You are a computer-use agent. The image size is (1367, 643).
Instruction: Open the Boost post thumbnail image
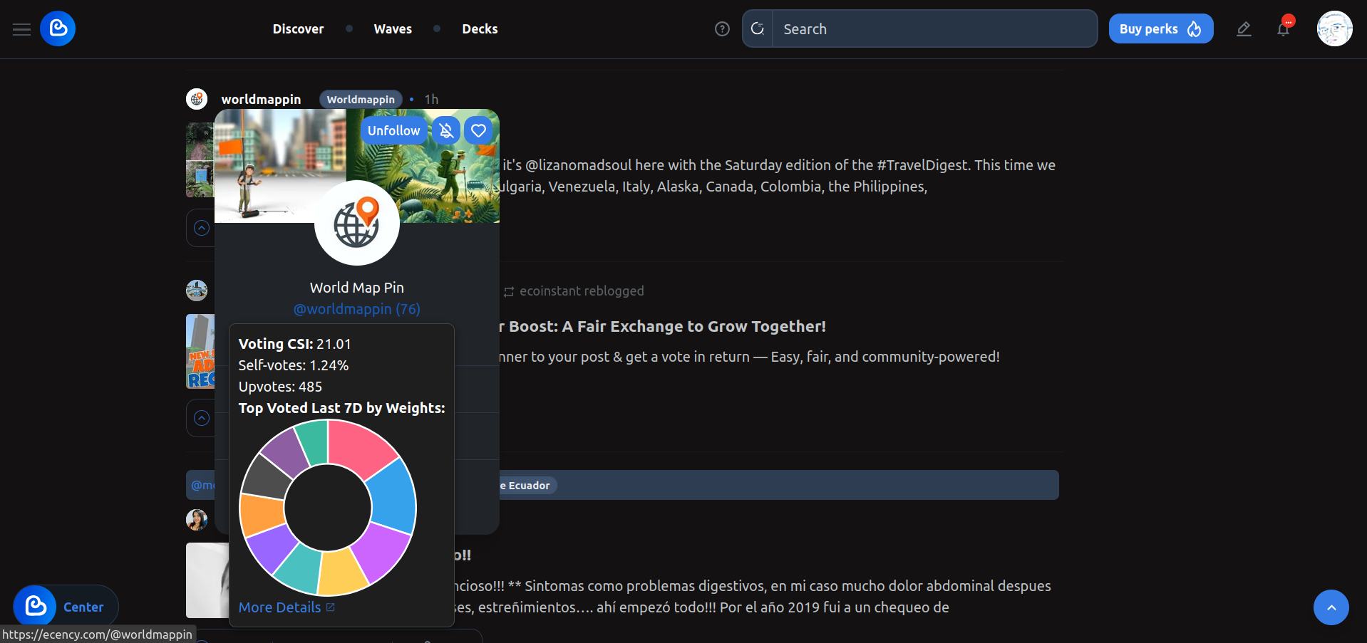[200, 351]
